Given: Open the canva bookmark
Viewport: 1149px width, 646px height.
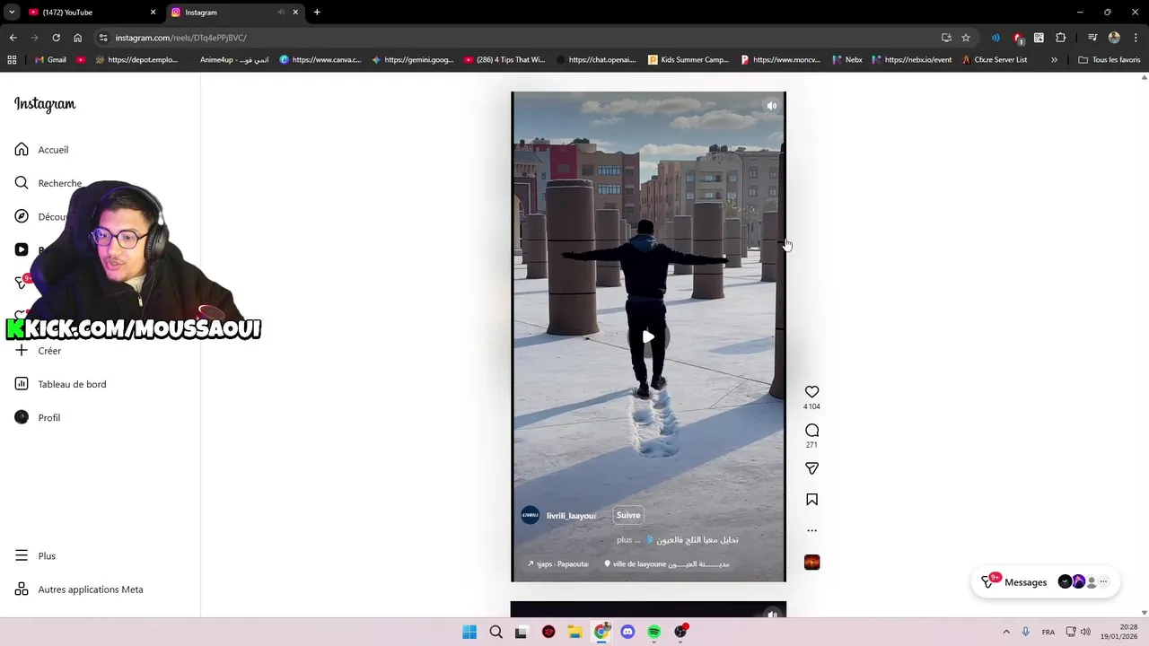Looking at the screenshot, I should (x=320, y=60).
